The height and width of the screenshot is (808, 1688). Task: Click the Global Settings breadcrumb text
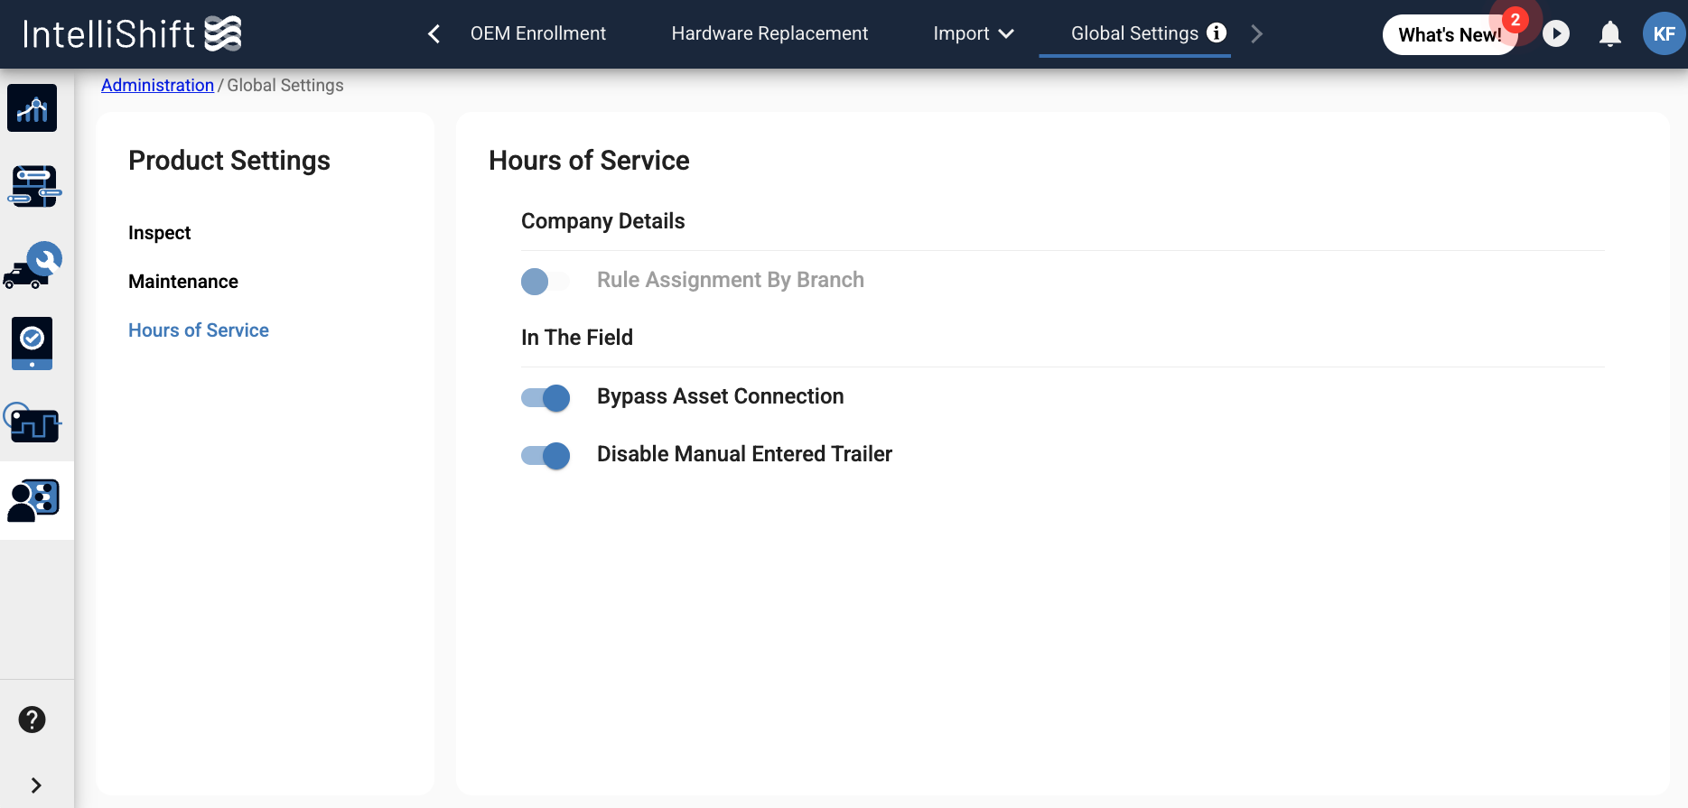click(x=285, y=85)
